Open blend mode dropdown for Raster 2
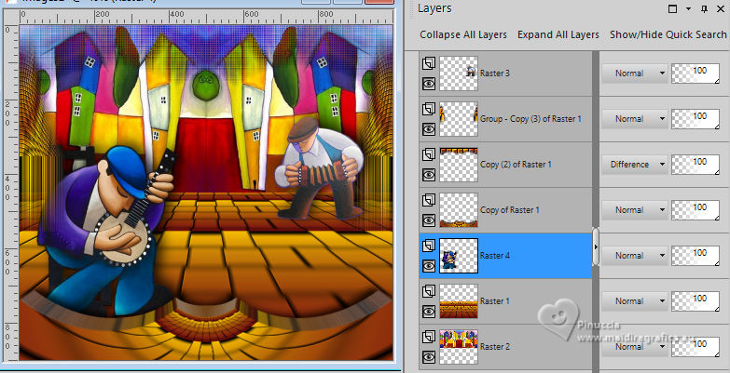The height and width of the screenshot is (373, 730). [x=635, y=347]
